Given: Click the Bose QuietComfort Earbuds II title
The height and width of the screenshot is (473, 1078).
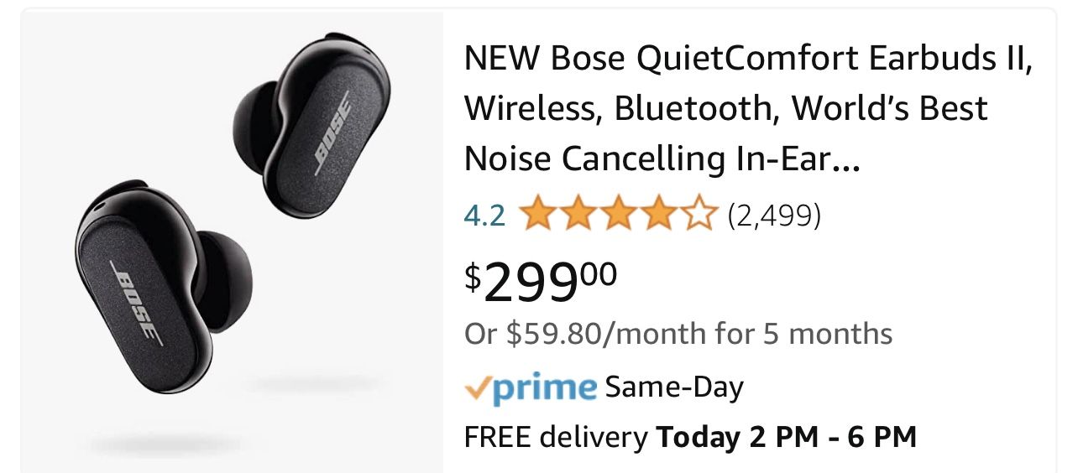Looking at the screenshot, I should [x=747, y=109].
